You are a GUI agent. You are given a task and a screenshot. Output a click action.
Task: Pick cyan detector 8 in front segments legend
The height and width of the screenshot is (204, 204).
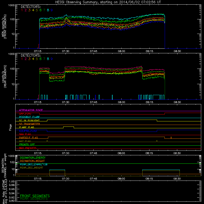(x=48, y=10)
